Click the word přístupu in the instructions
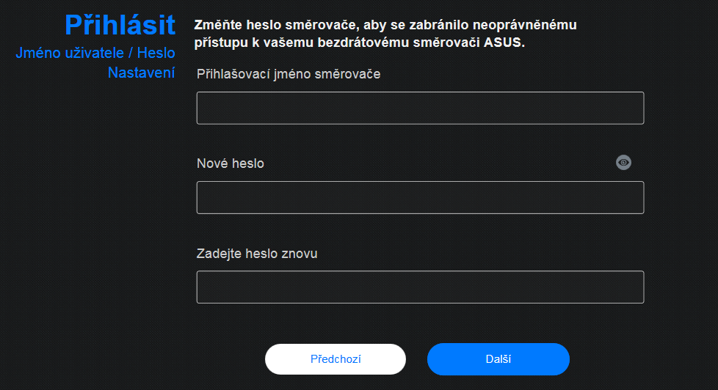 (x=219, y=43)
